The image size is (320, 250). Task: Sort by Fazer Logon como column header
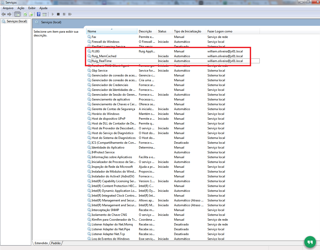[233, 31]
